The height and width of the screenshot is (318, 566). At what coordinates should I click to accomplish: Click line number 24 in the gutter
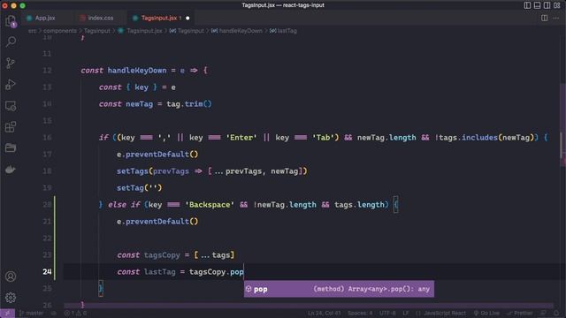click(x=47, y=272)
